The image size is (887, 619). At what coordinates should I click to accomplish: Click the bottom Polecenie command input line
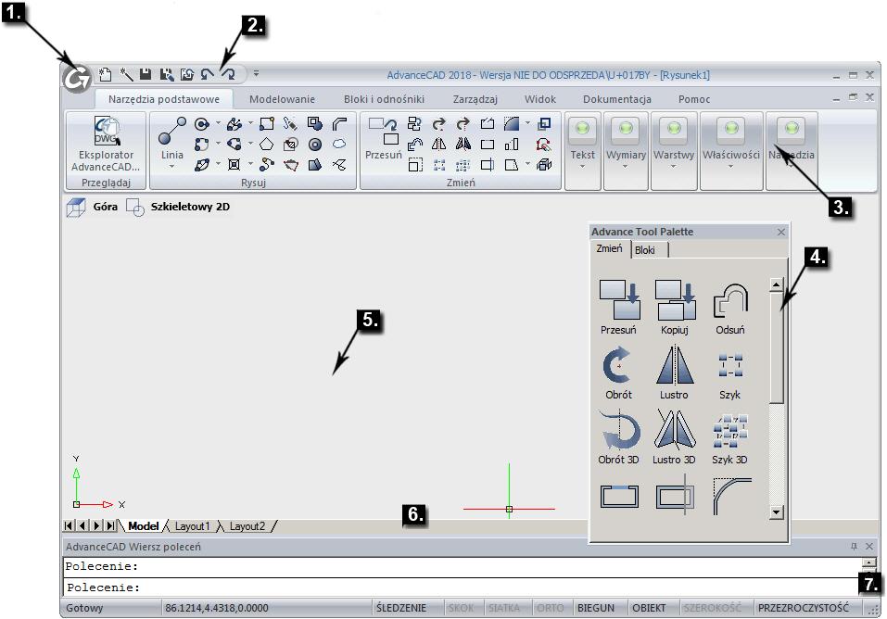(461, 587)
